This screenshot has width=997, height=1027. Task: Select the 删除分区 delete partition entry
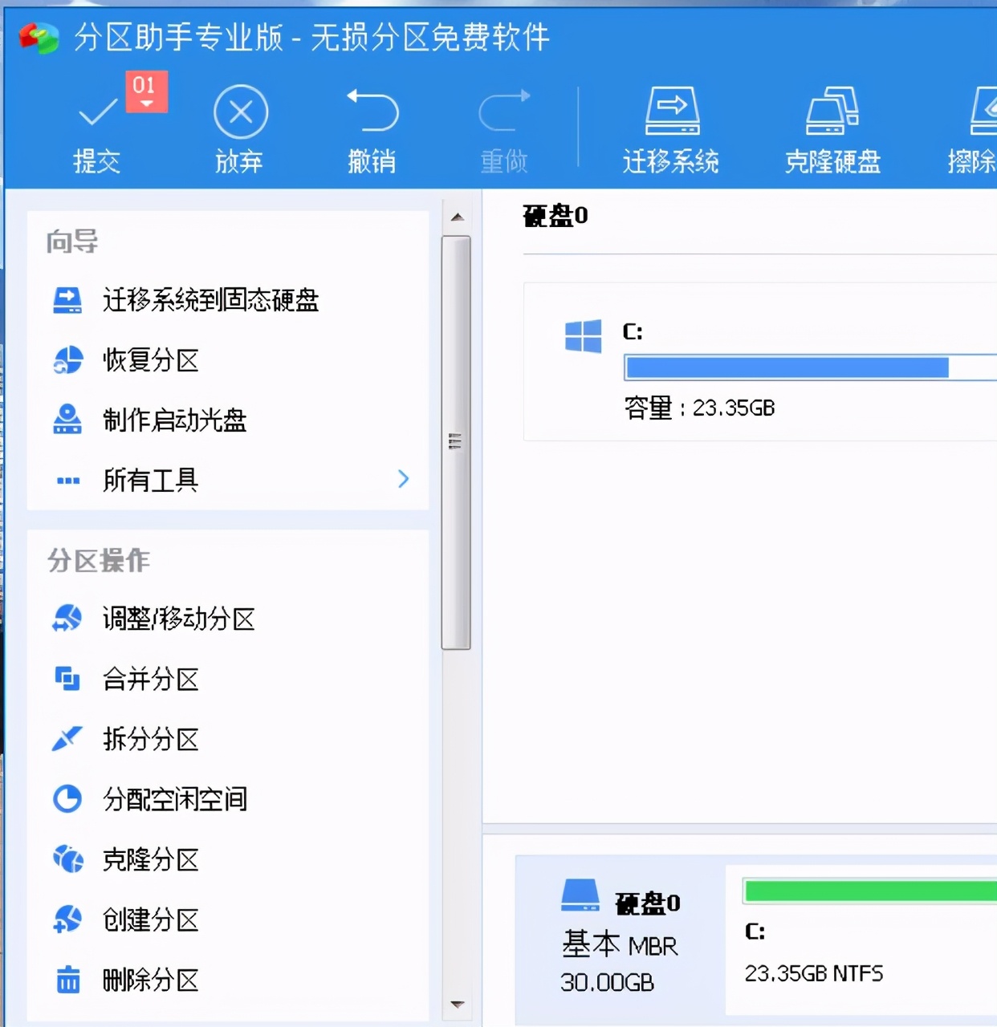tap(152, 980)
